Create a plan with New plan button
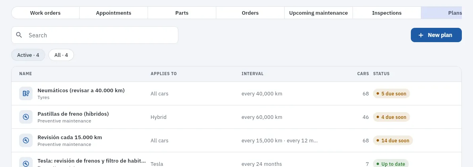The width and height of the screenshot is (473, 167). tap(436, 35)
